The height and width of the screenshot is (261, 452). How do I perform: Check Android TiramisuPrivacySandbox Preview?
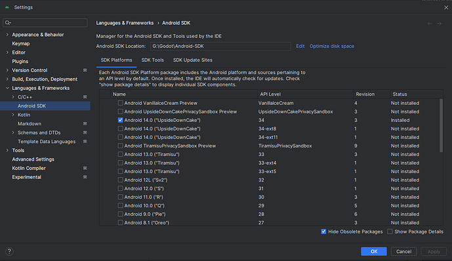121,146
